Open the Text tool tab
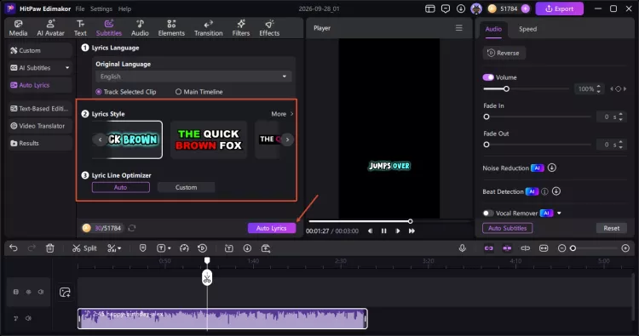The height and width of the screenshot is (336, 639). (80, 28)
